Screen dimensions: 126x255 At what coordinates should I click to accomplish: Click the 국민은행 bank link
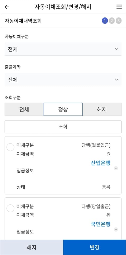(x=101, y=224)
